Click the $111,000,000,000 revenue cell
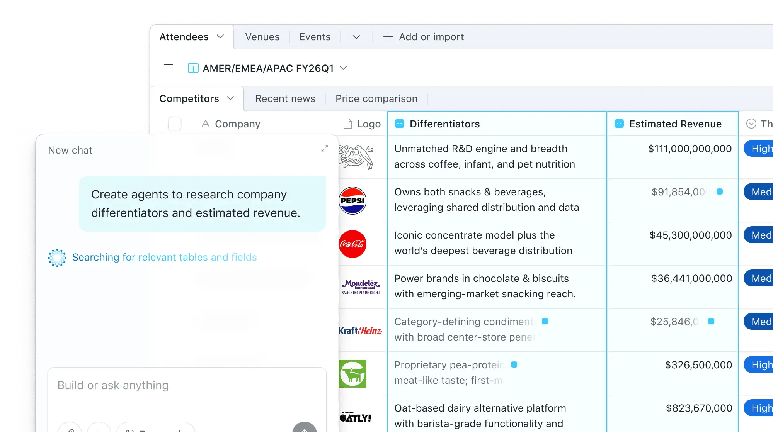 point(673,157)
